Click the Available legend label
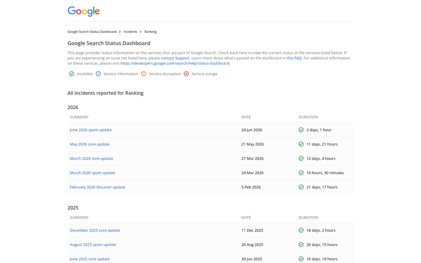The height and width of the screenshot is (263, 421). [x=84, y=74]
